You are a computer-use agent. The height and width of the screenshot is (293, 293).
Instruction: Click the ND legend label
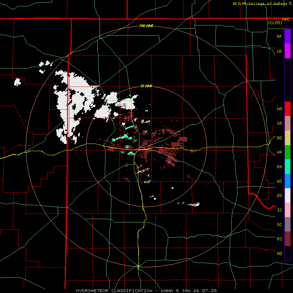pyautogui.click(x=279, y=254)
